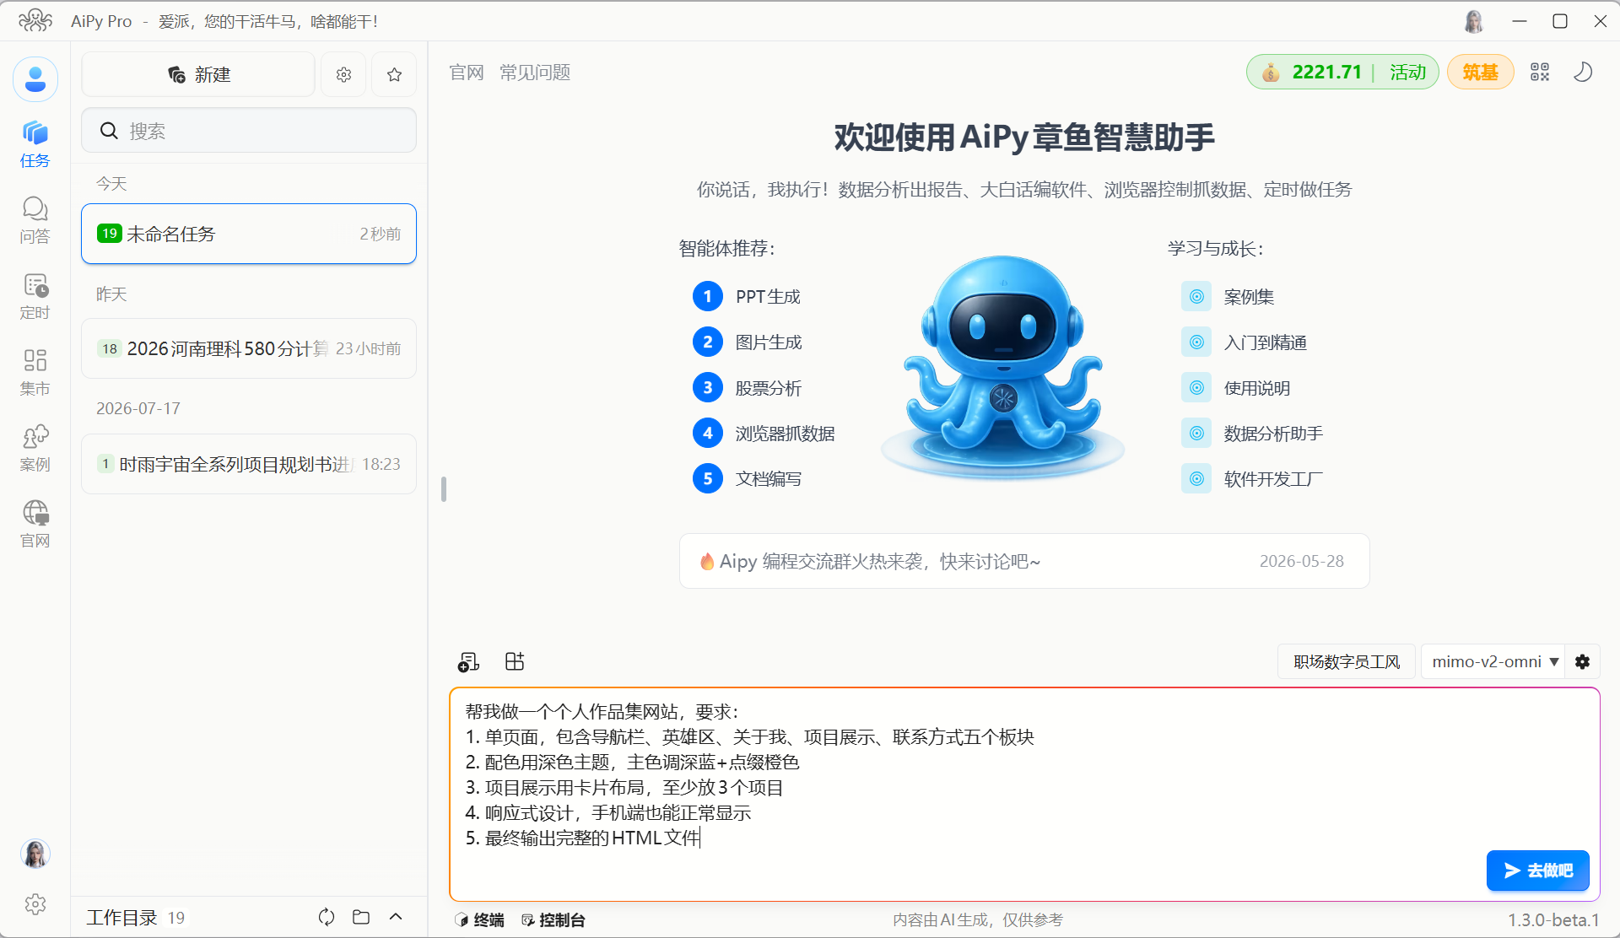Click the star favorites icon

[394, 74]
